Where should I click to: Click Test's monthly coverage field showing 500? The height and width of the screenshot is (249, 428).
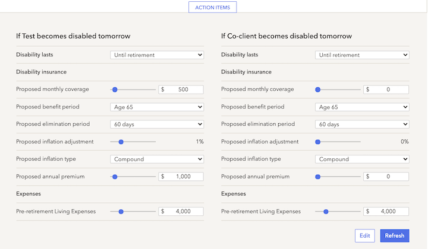[x=181, y=90]
